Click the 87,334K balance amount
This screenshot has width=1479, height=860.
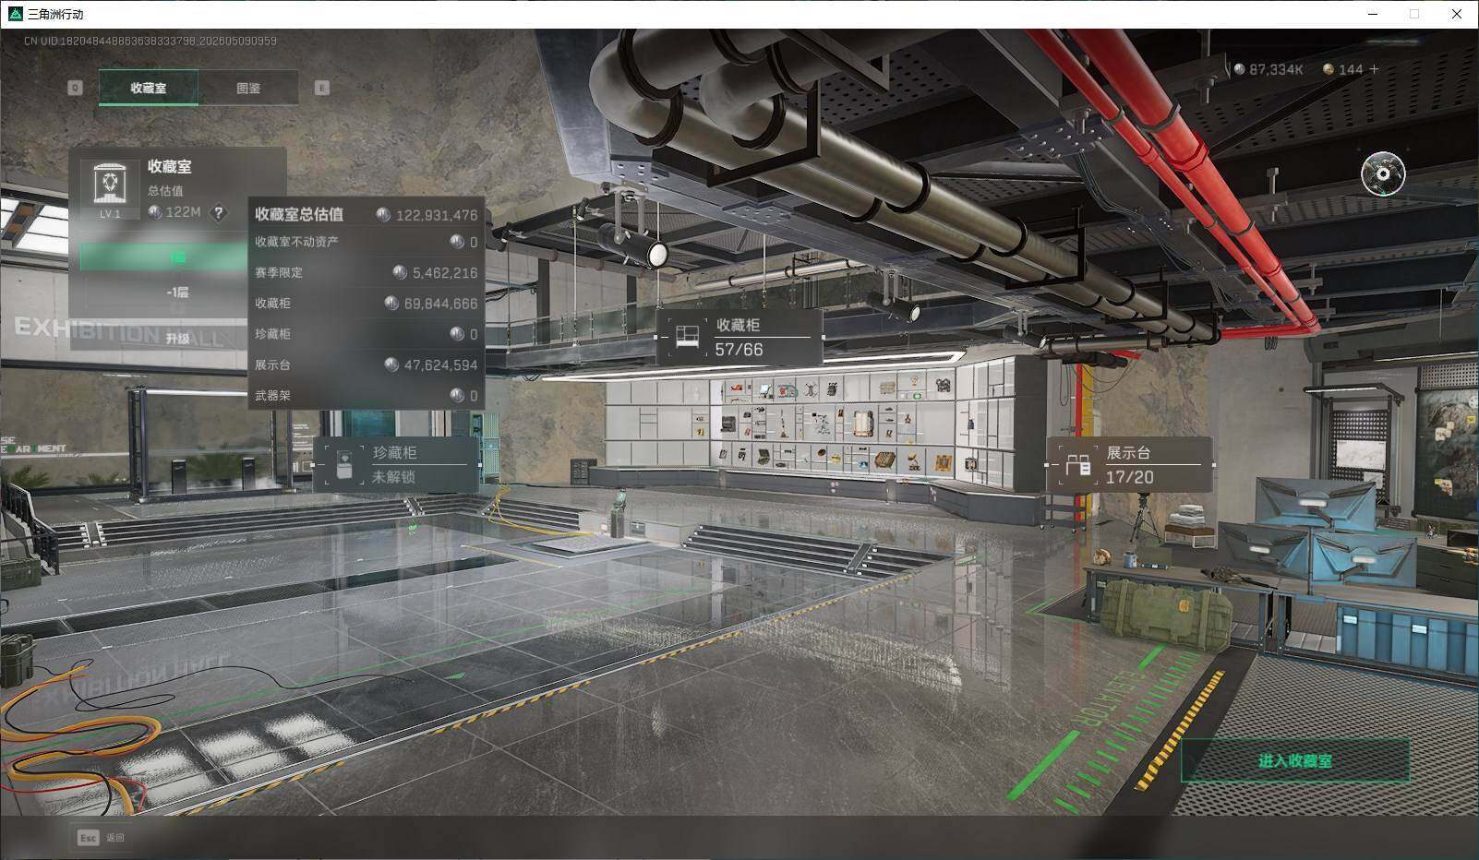tap(1276, 69)
